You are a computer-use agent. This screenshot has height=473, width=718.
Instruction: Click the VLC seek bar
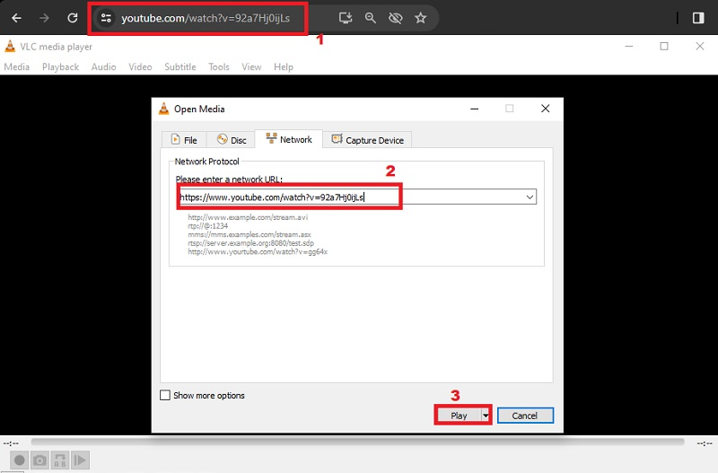click(x=357, y=442)
